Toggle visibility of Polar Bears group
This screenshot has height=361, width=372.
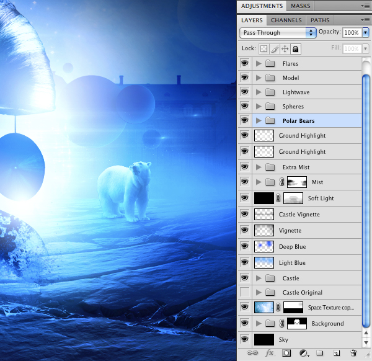[245, 120]
